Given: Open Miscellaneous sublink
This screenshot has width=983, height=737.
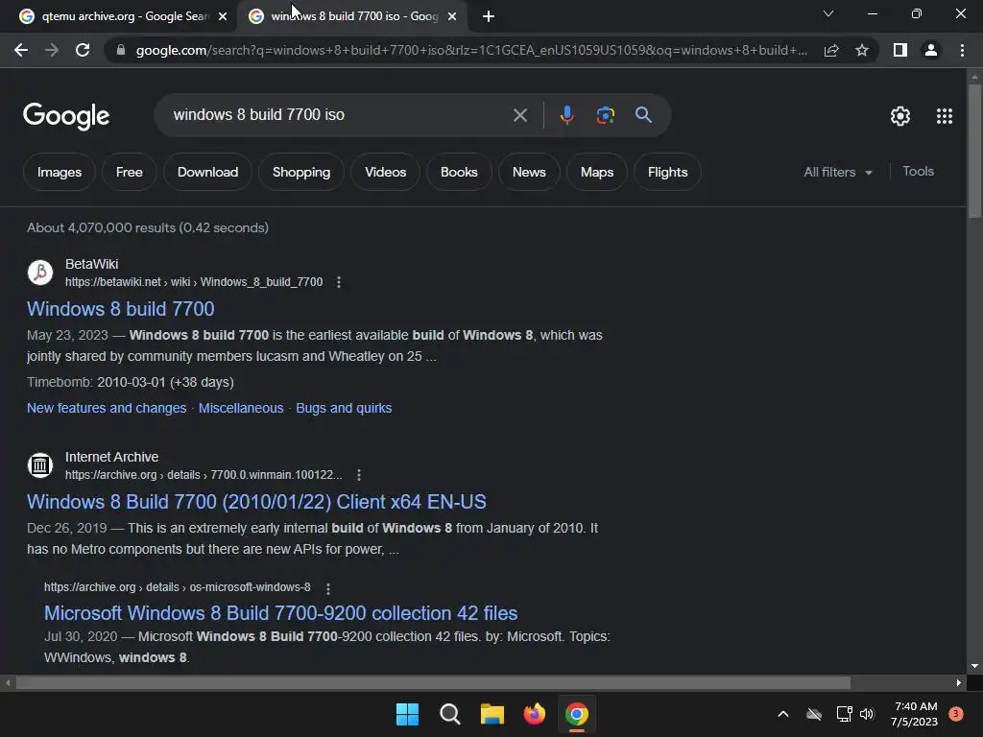Looking at the screenshot, I should [241, 408].
